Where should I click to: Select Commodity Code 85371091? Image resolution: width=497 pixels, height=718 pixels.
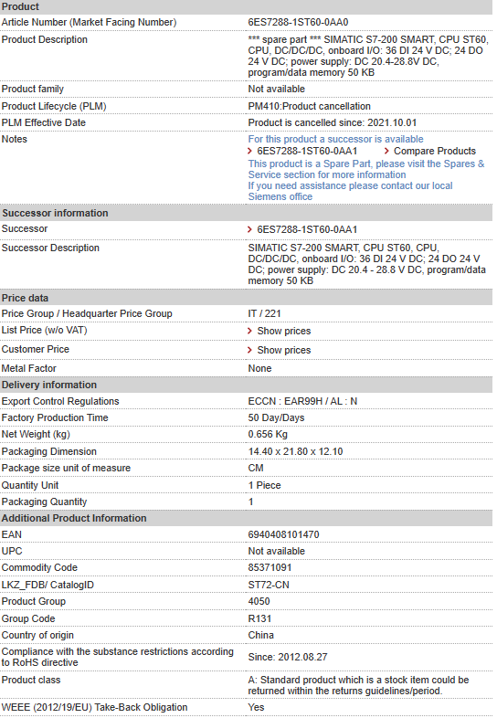coord(270,568)
